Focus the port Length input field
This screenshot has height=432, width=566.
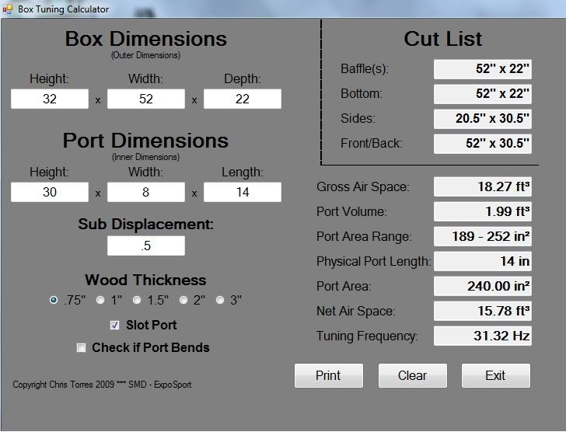point(243,192)
